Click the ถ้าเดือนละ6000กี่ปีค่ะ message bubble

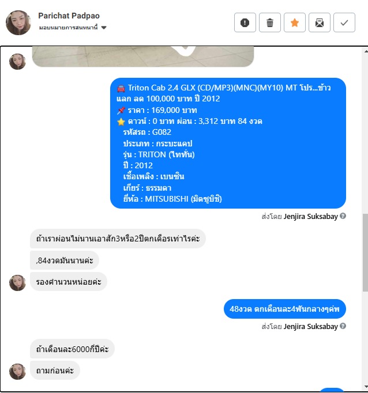pos(72,349)
